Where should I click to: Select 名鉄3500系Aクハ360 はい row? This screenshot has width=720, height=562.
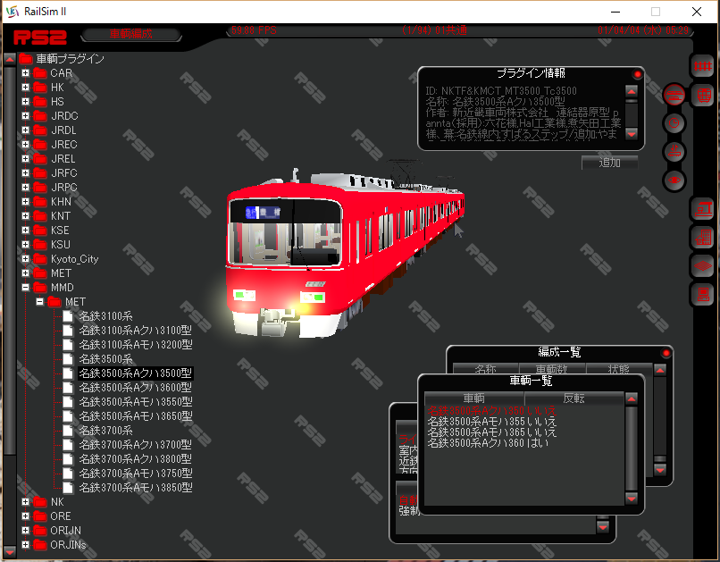coord(524,443)
